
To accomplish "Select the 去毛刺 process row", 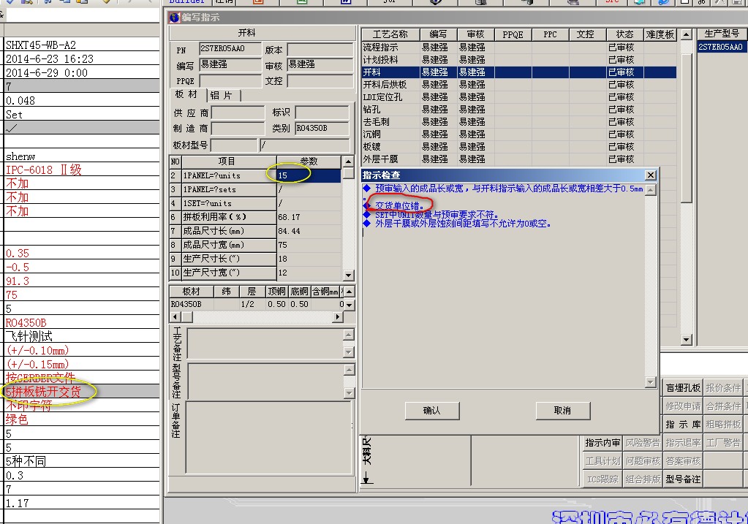I will coord(519,121).
